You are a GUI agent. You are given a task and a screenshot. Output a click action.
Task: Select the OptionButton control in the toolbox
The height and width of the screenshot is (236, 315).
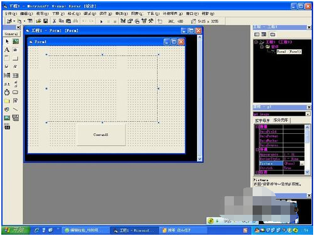[16, 67]
